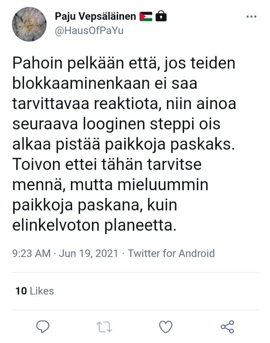Open the profile picture avatar

(29, 24)
